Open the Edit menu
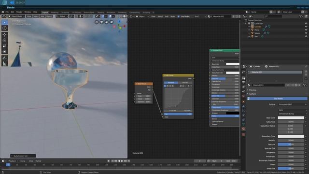The height and width of the screenshot is (174, 309). [x=13, y=12]
